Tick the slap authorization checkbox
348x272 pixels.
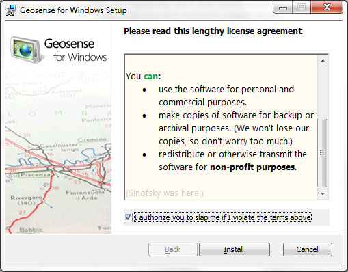(128, 217)
